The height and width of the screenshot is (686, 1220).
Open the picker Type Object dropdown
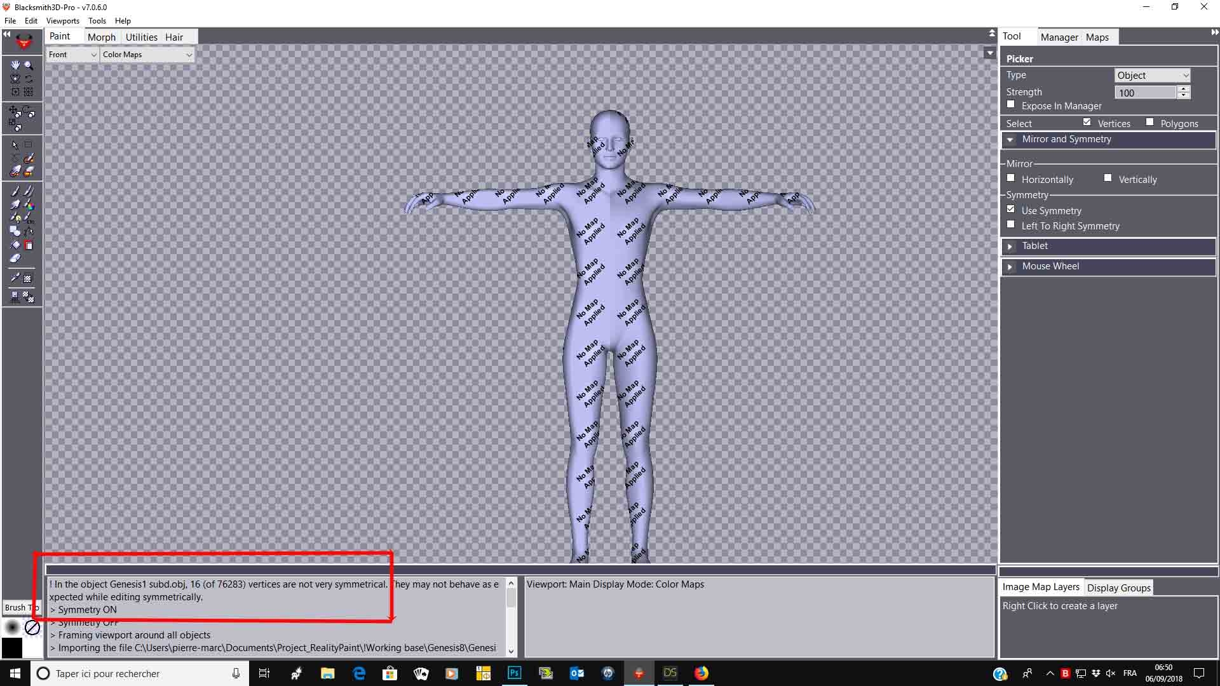click(x=1153, y=76)
